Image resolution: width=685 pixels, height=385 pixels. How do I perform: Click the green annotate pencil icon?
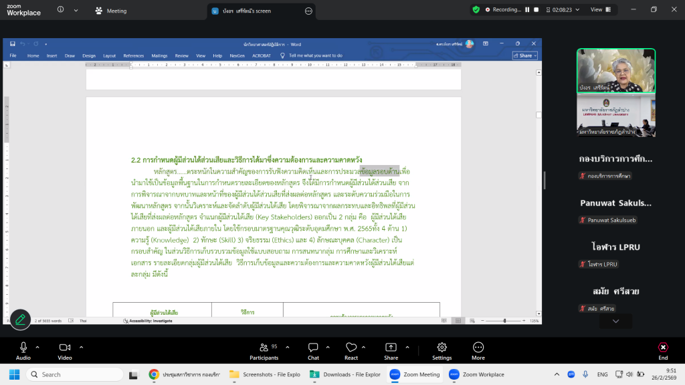click(20, 319)
